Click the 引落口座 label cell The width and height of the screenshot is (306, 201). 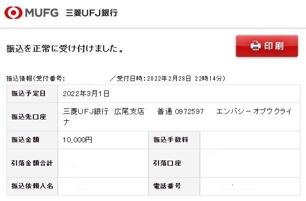tap(174, 163)
